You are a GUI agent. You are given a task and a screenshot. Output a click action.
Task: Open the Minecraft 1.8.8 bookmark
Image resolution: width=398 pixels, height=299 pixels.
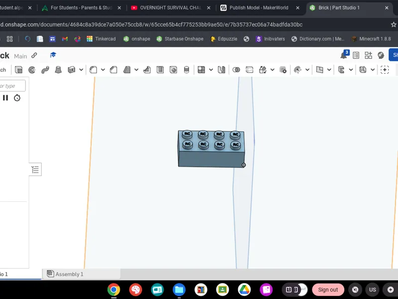tap(371, 39)
